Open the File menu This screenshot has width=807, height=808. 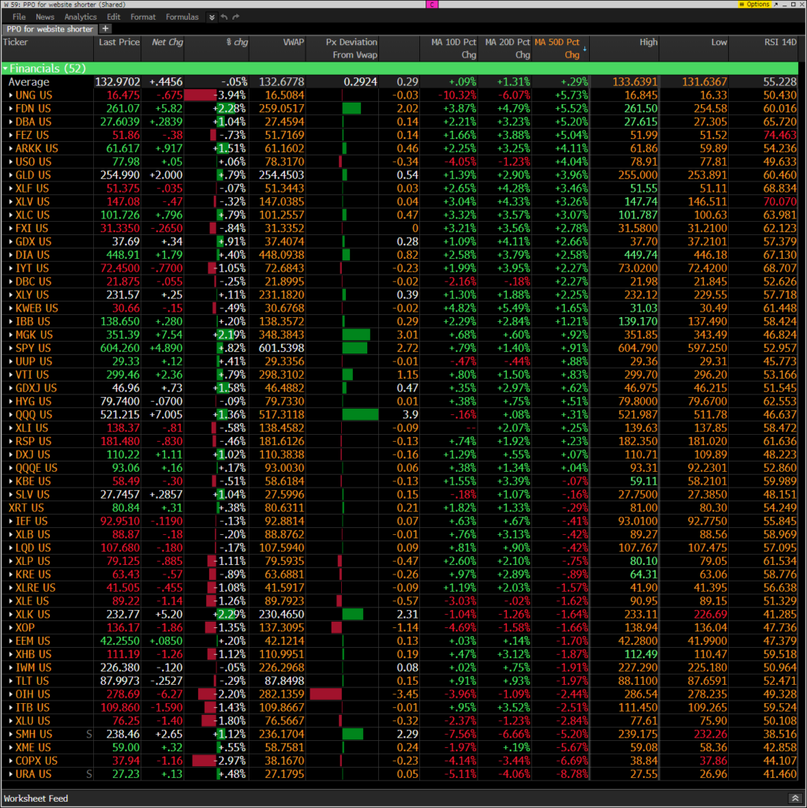(x=19, y=17)
